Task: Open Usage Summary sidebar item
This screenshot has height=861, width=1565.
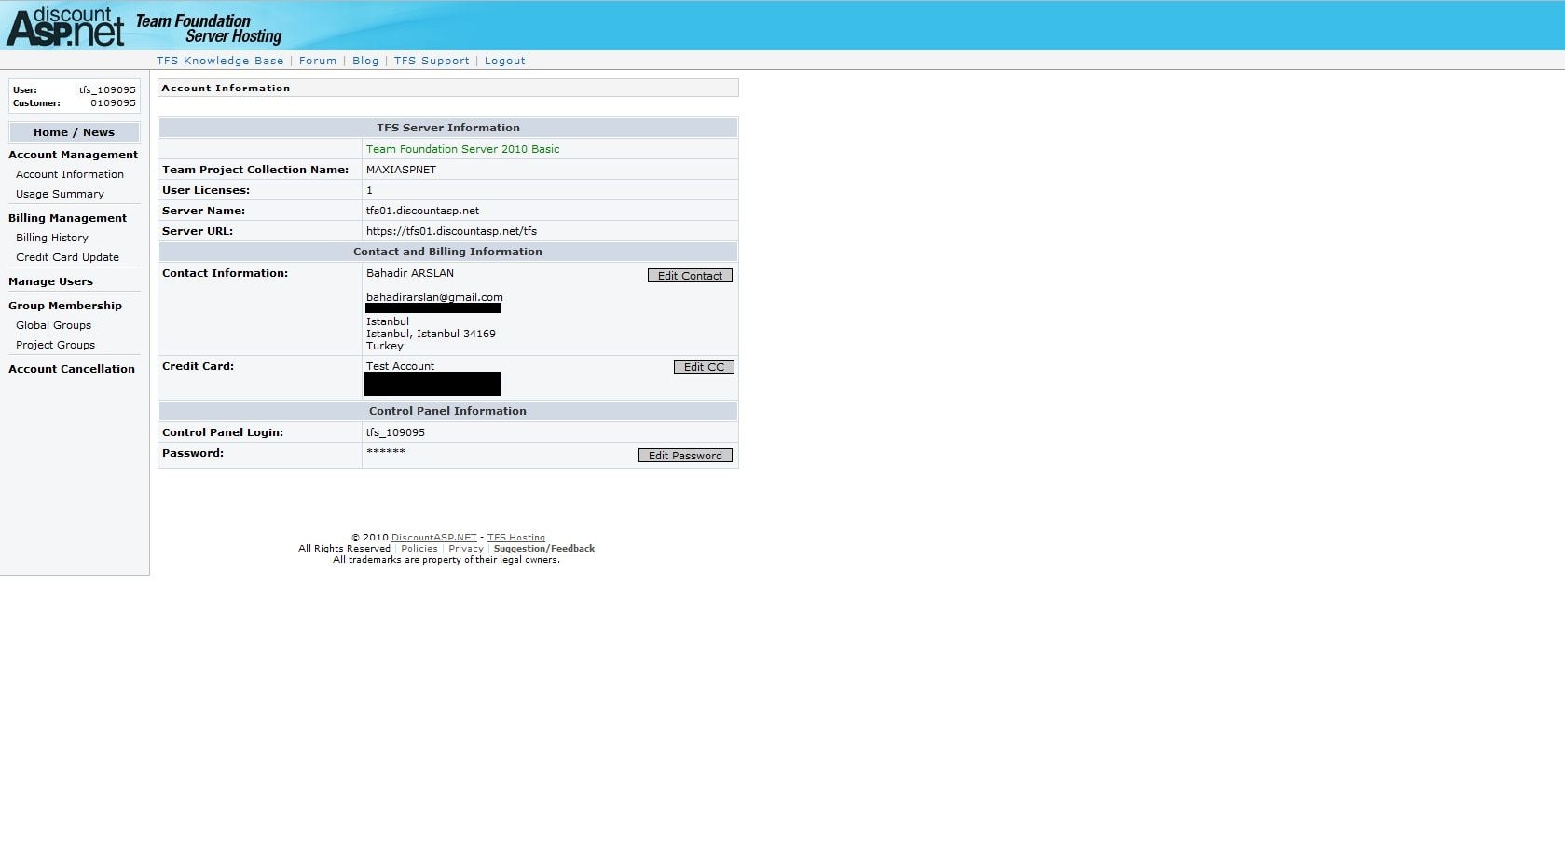Action: [x=60, y=194]
